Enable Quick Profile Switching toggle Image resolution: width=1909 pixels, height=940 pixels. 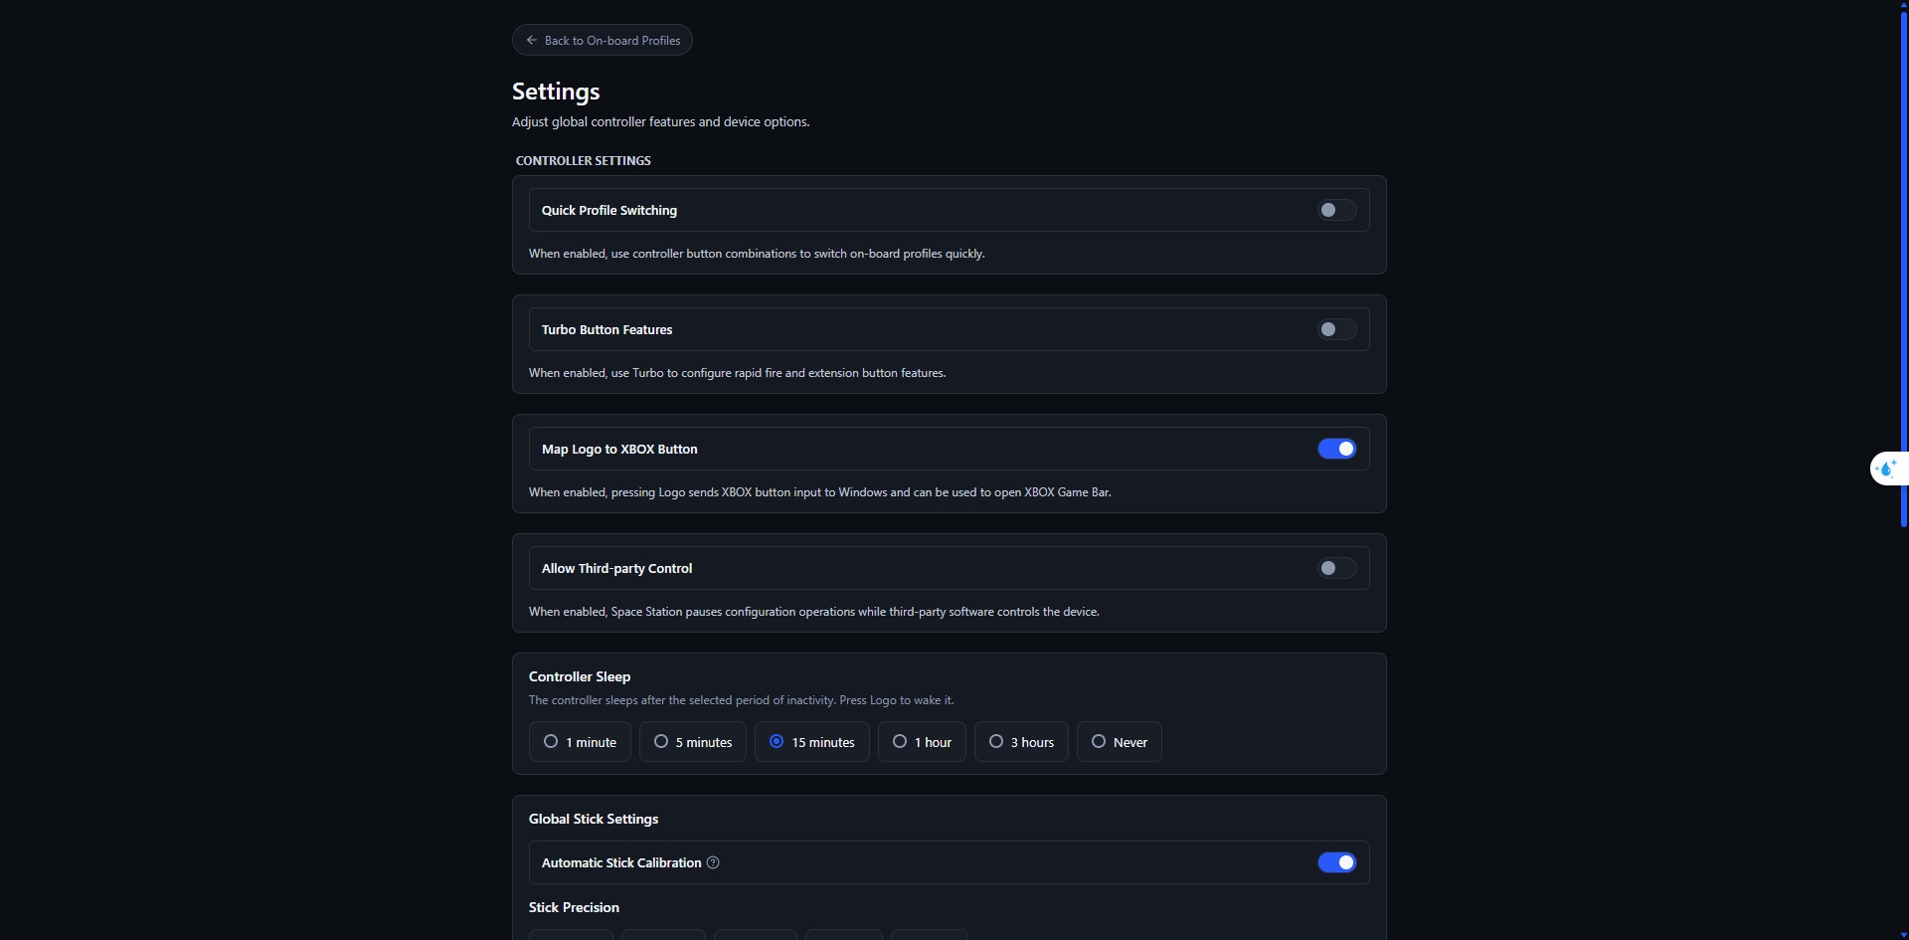pos(1336,210)
